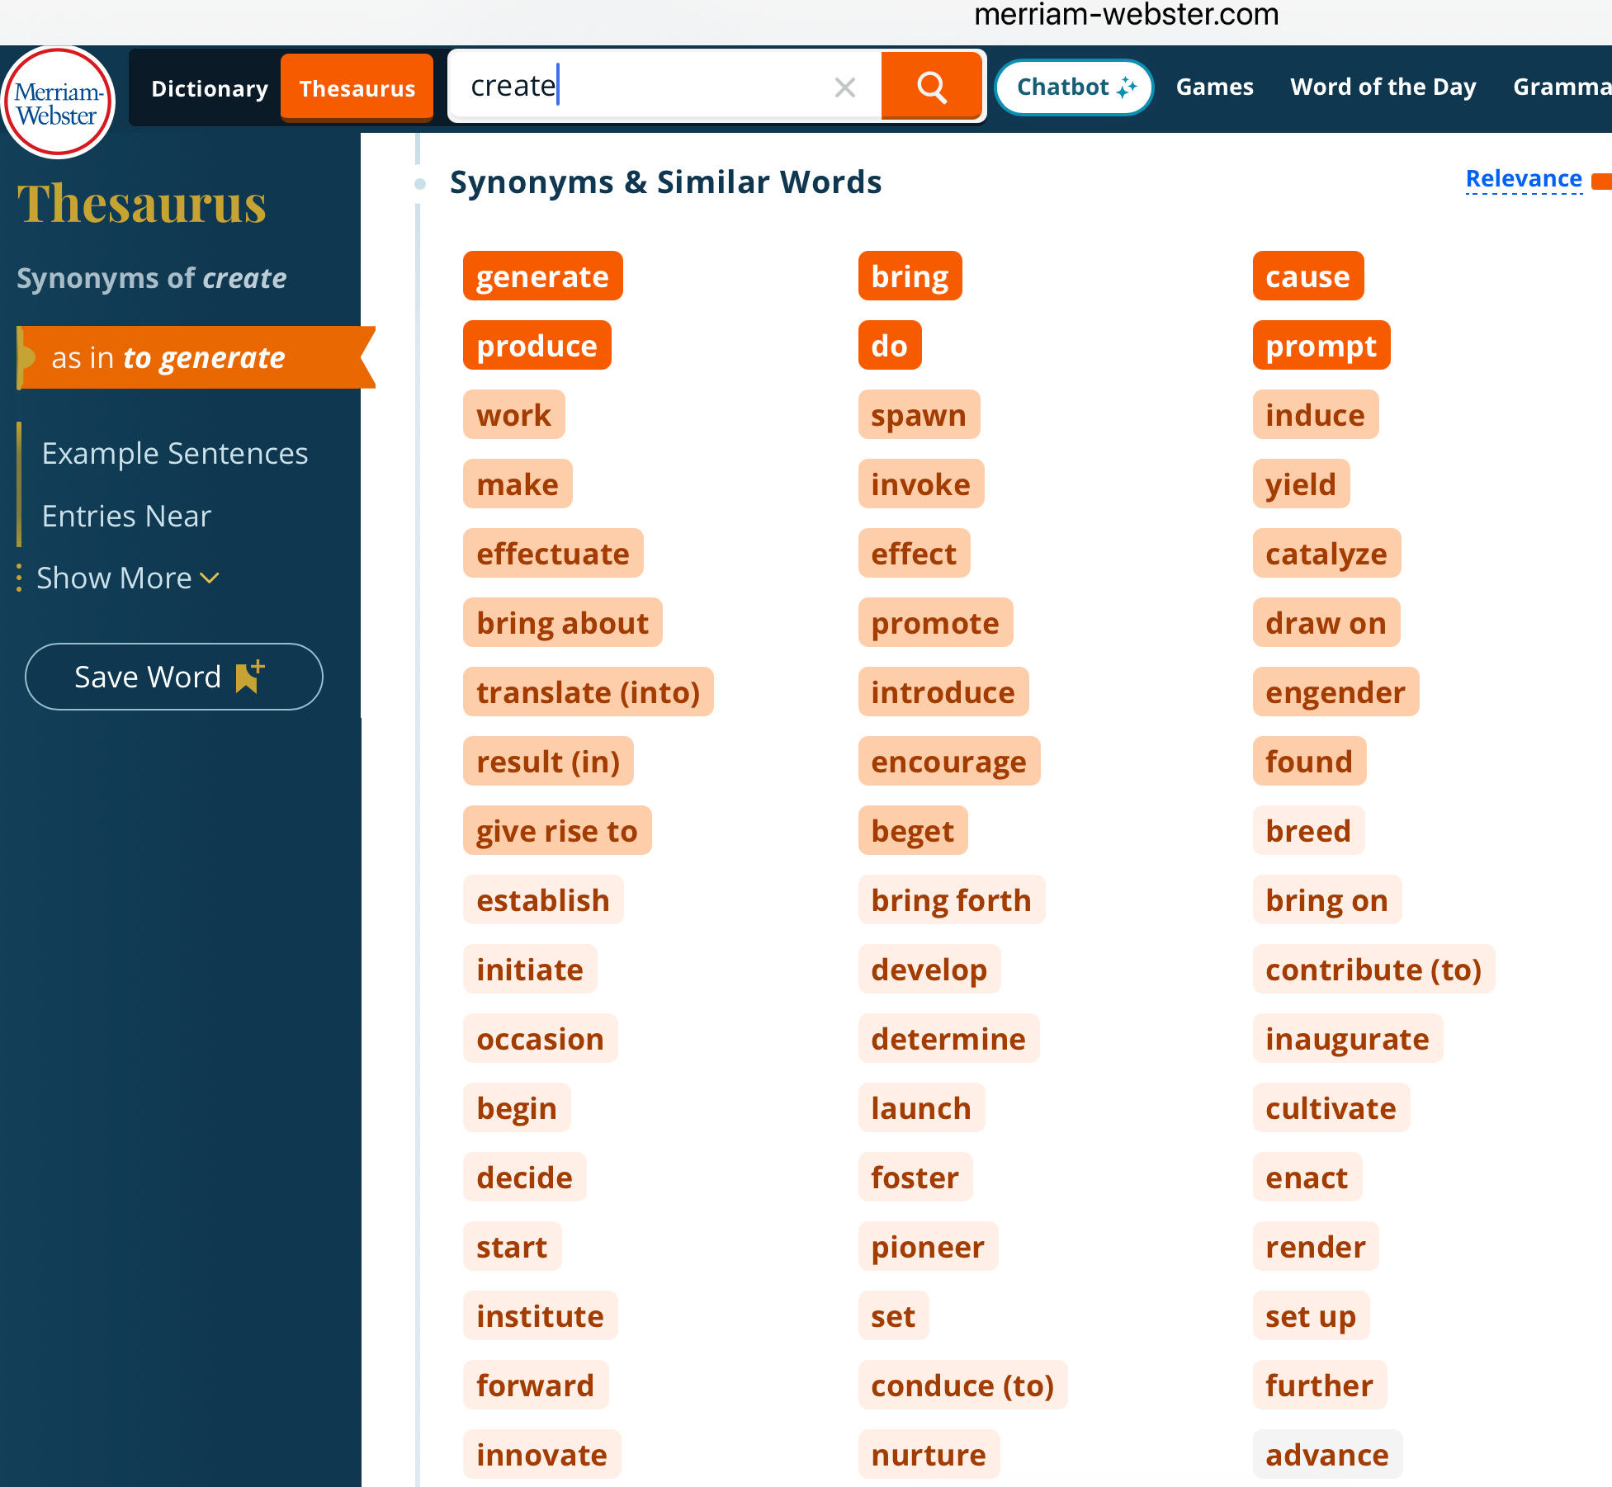The height and width of the screenshot is (1487, 1612).
Task: Click the word 'engender'
Action: click(x=1335, y=692)
